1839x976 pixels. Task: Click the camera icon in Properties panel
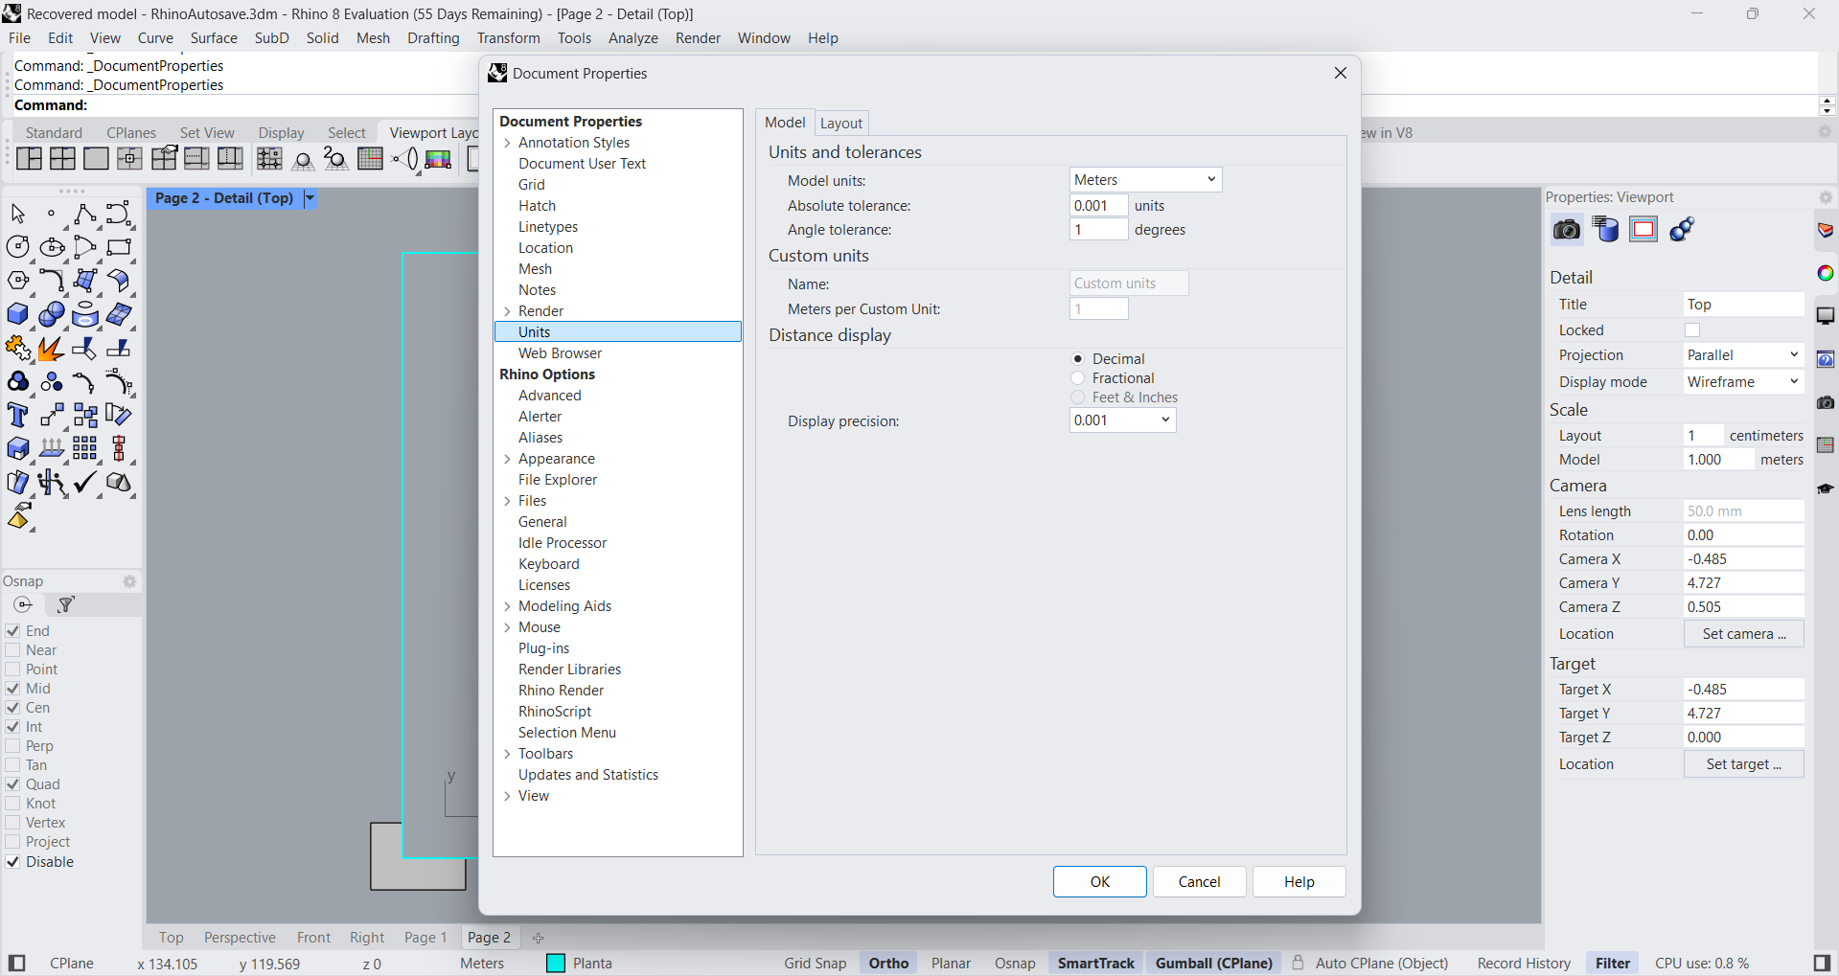[x=1566, y=230]
